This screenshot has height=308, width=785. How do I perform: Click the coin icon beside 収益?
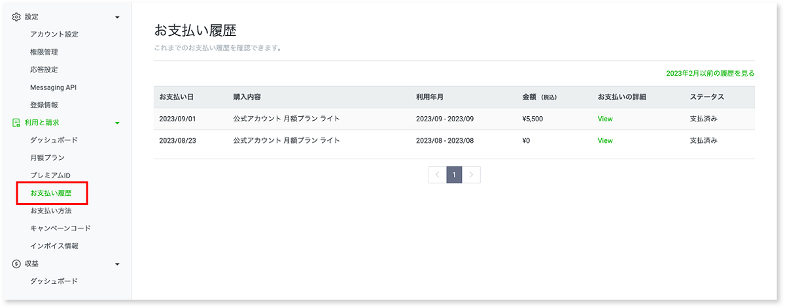pos(17,264)
